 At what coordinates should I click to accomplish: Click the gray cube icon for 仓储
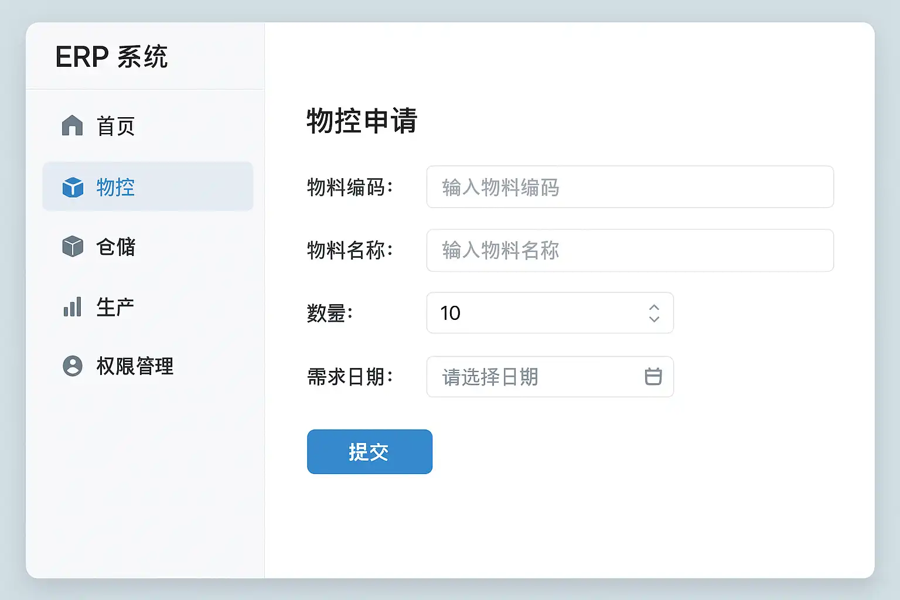[73, 247]
